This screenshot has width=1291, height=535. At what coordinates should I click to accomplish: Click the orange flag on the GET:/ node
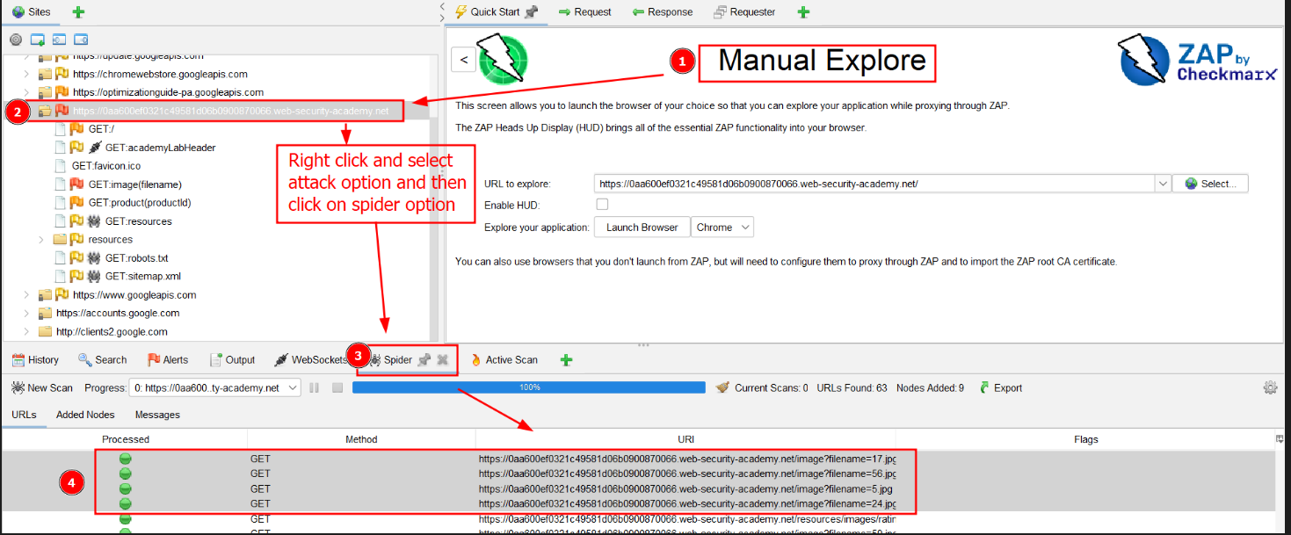coord(77,129)
